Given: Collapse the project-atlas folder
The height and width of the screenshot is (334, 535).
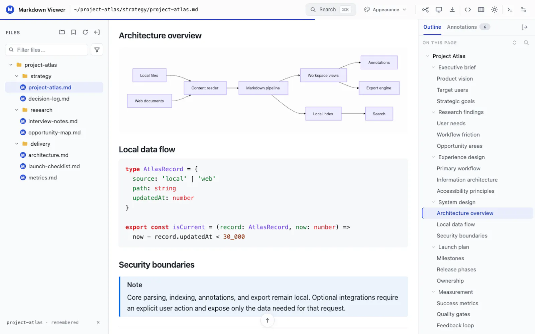Looking at the screenshot, I should 11,65.
